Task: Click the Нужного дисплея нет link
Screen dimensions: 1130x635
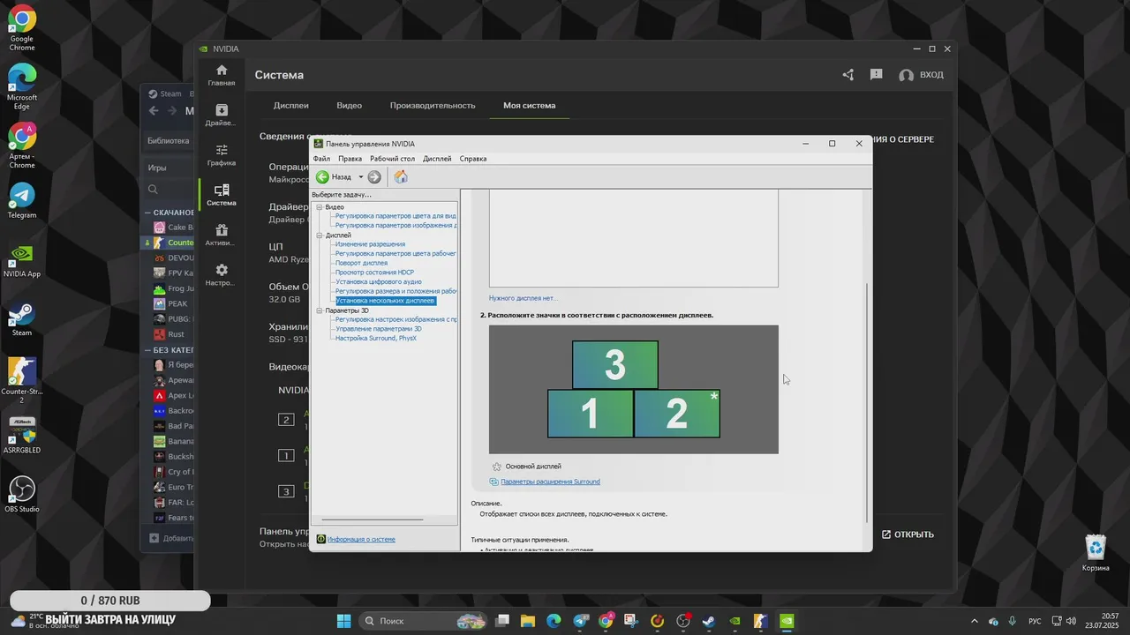Action: 524,298
